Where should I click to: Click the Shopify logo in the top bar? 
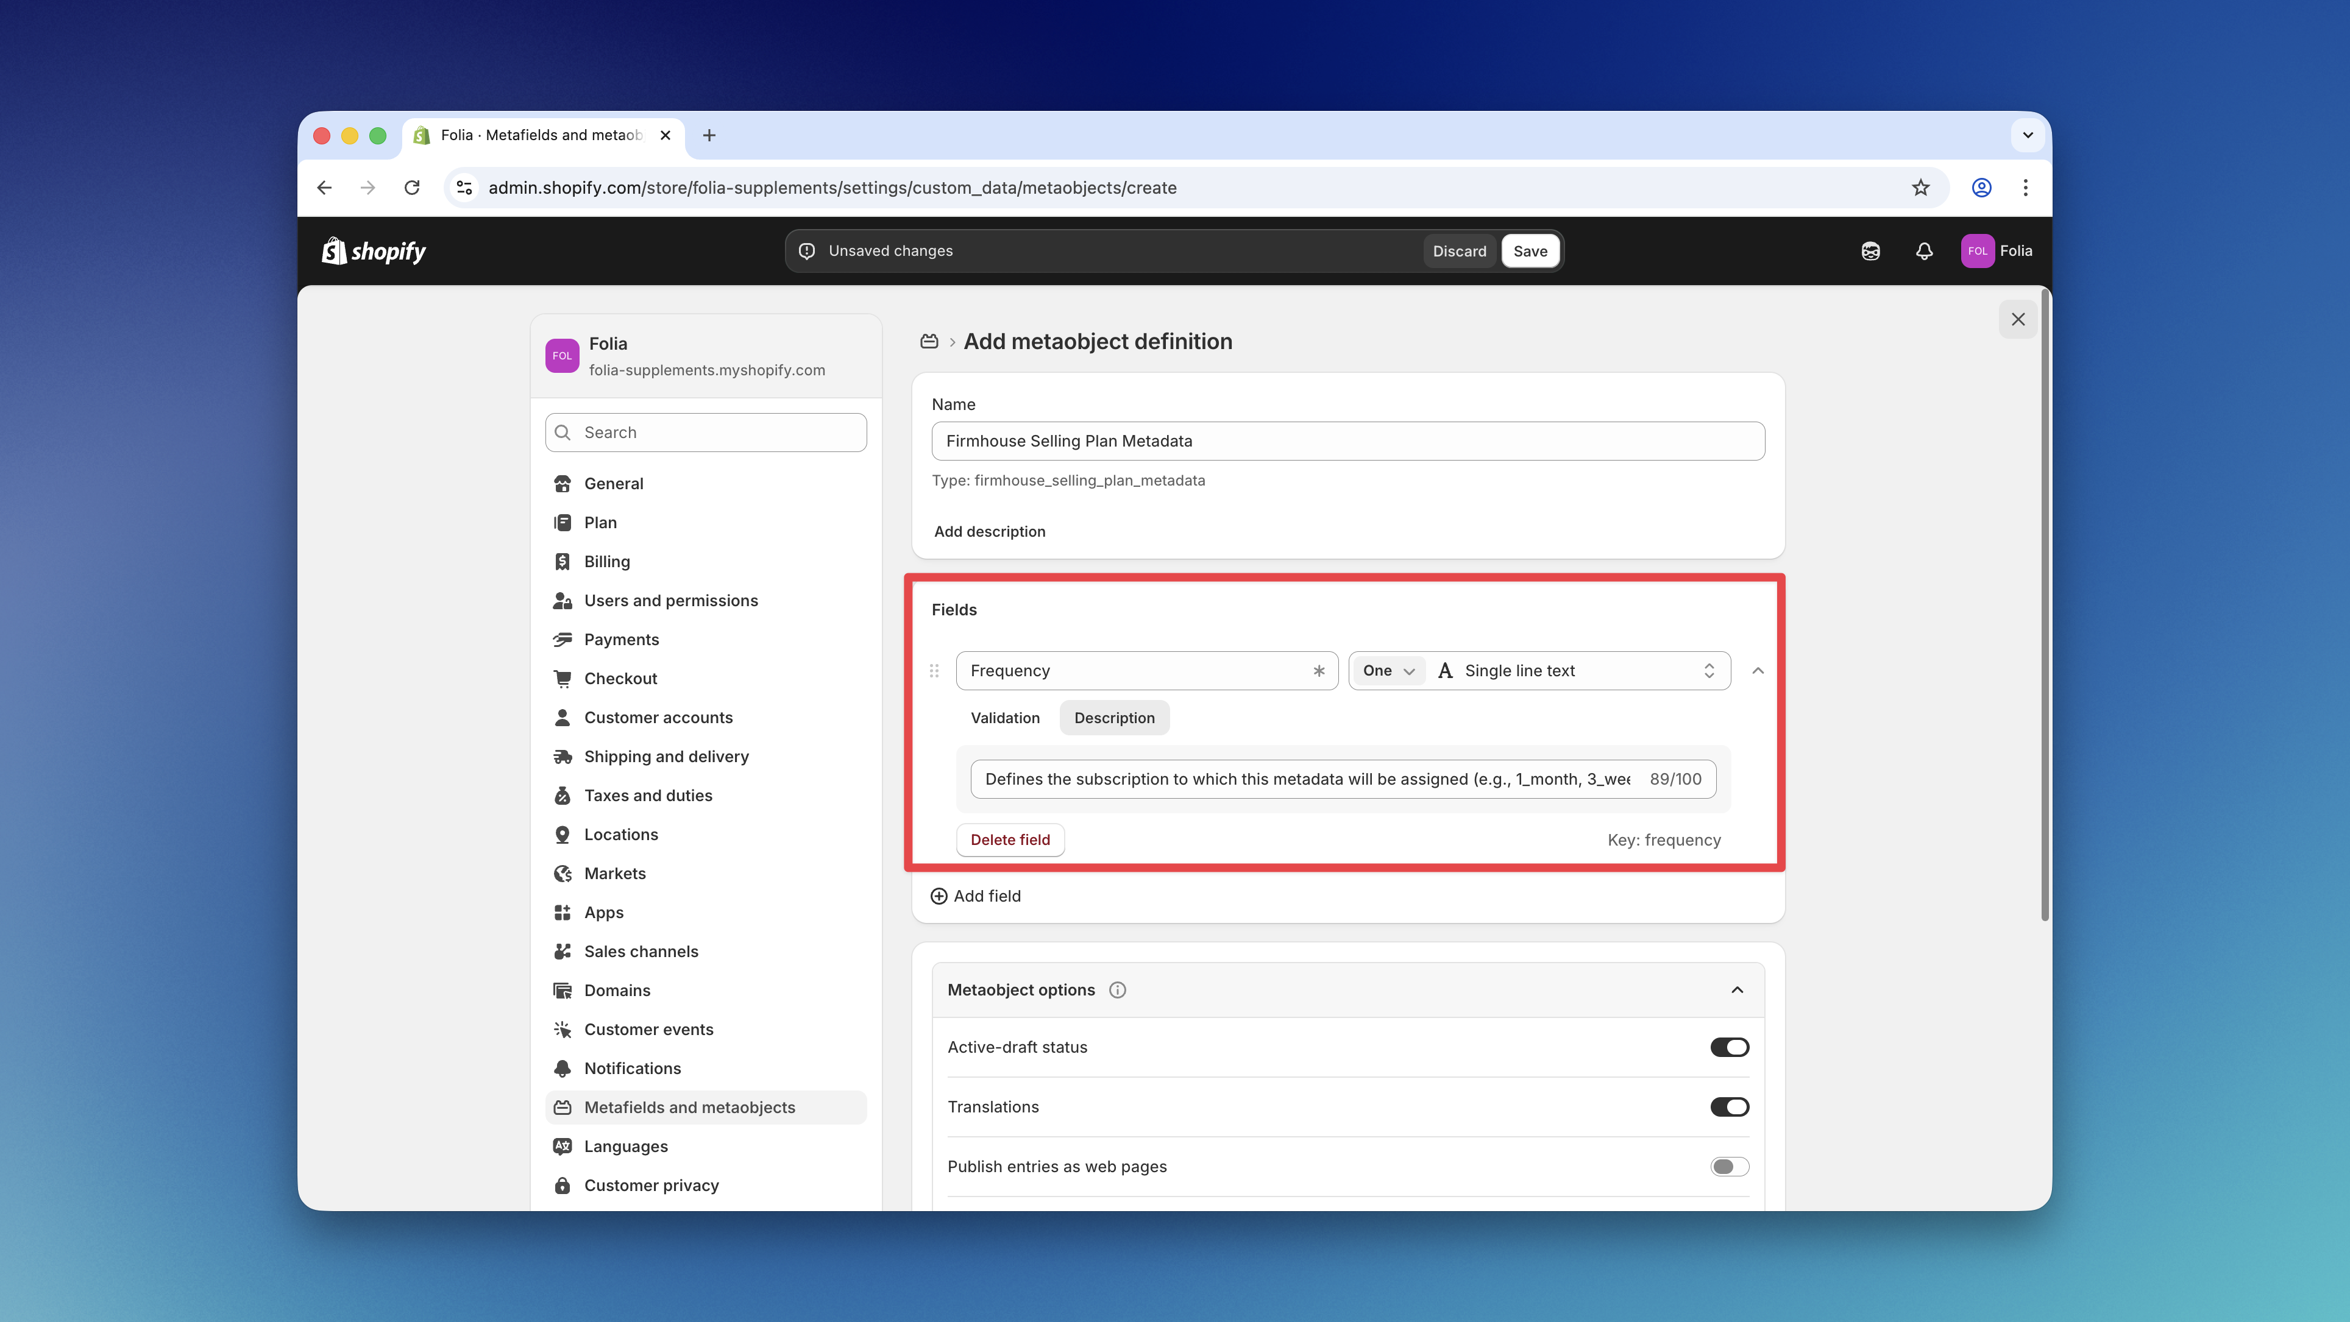pyautogui.click(x=374, y=251)
